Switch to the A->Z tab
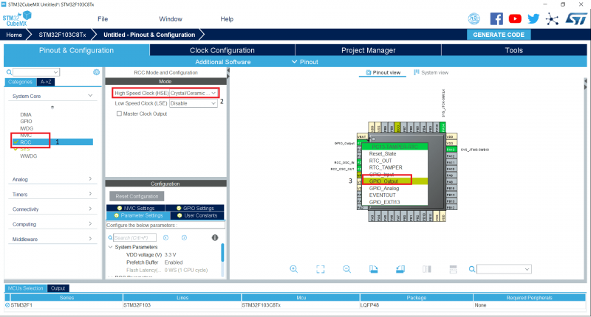591x317 pixels. 46,82
